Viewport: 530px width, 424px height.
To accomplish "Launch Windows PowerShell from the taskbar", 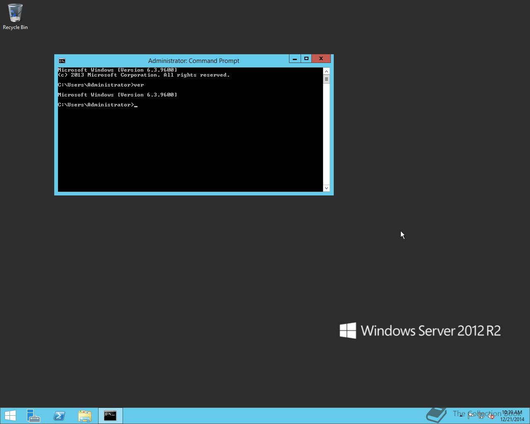I will point(59,415).
